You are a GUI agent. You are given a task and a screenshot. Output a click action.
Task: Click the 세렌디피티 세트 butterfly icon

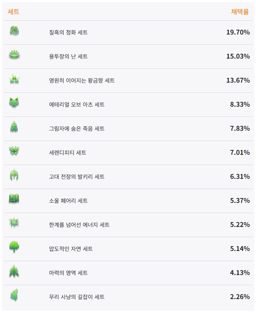pos(14,151)
